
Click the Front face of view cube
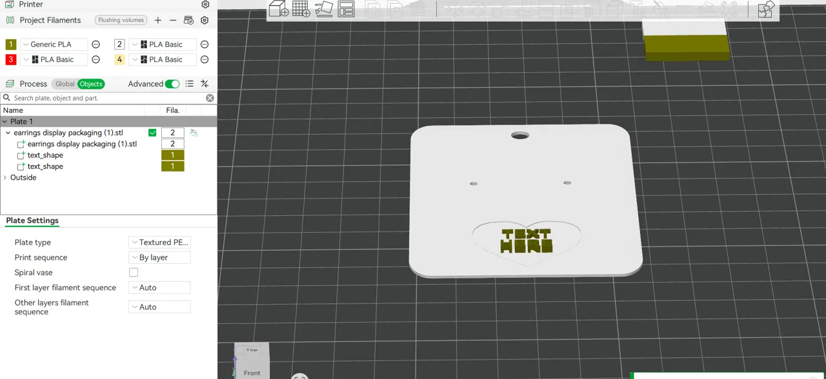[252, 373]
